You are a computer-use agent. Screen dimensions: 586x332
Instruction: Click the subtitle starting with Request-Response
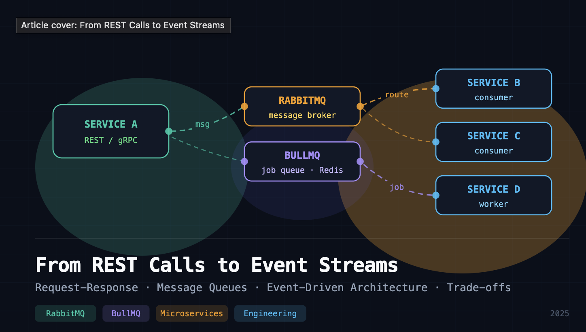[x=273, y=288]
